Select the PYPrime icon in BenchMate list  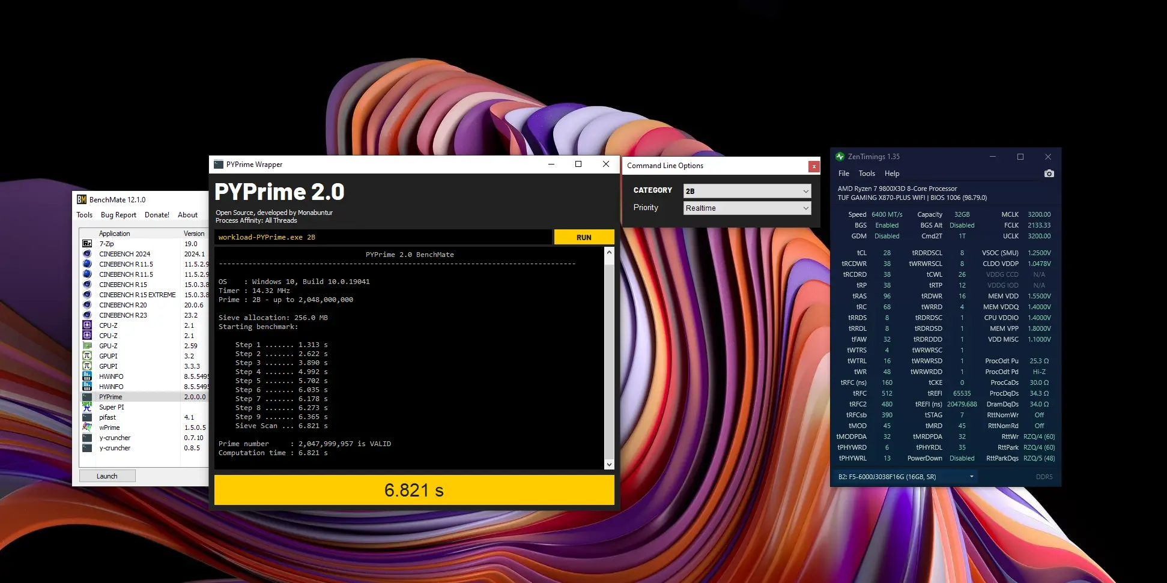[87, 397]
